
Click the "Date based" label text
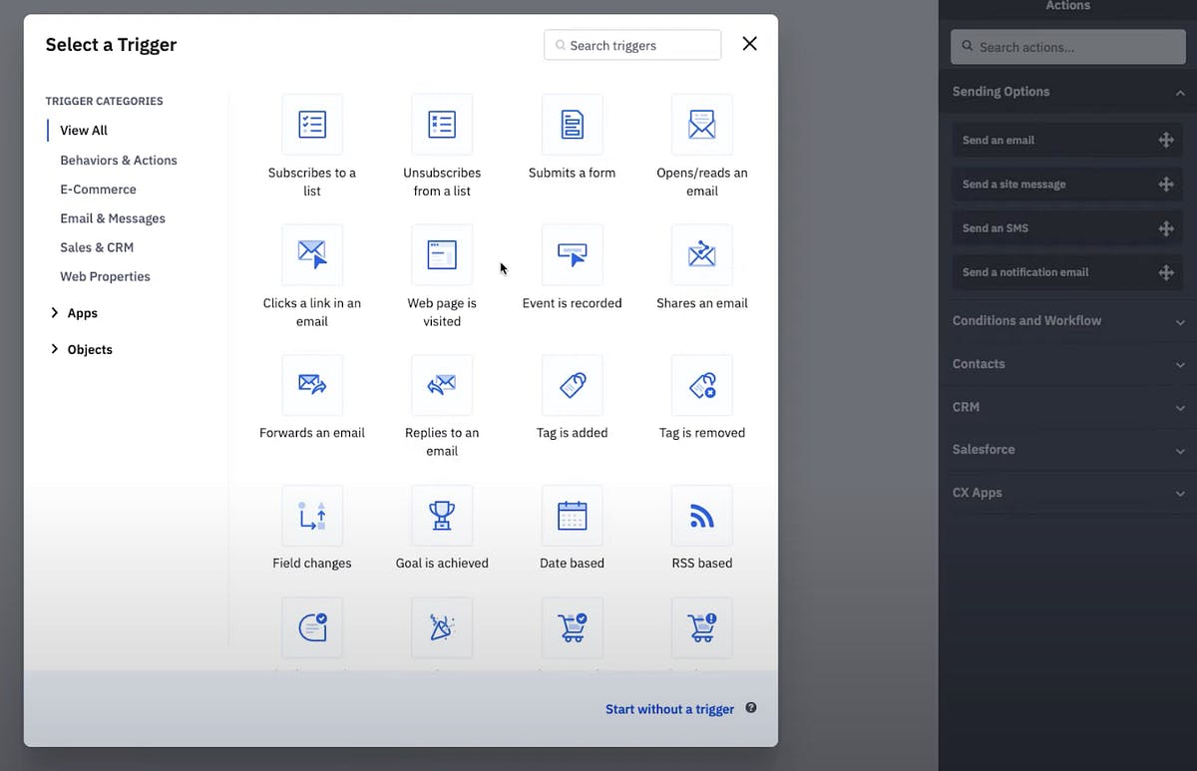point(573,564)
